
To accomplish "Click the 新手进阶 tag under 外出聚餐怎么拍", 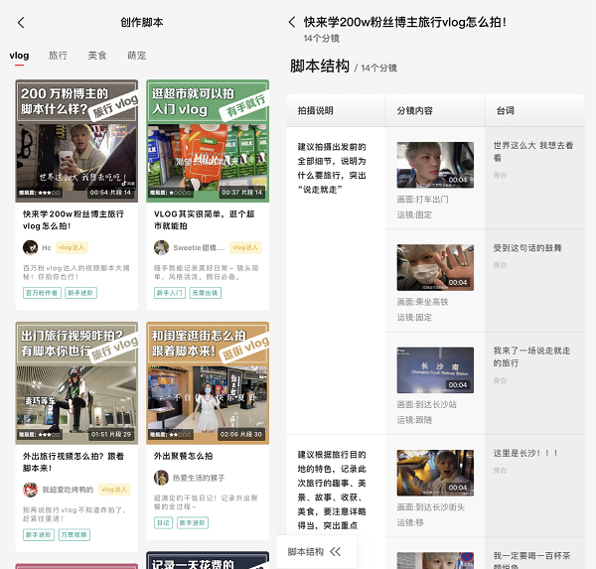I will 193,523.
